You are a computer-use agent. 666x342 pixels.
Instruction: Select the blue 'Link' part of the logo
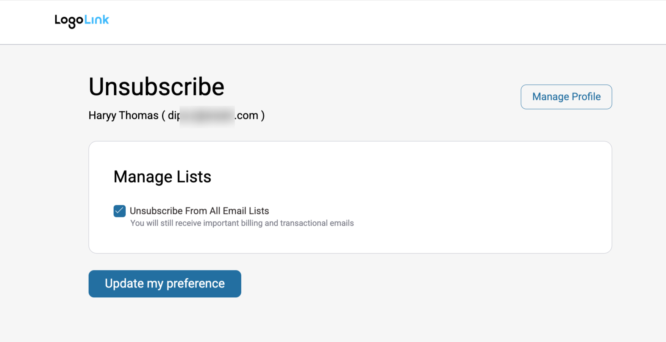96,20
